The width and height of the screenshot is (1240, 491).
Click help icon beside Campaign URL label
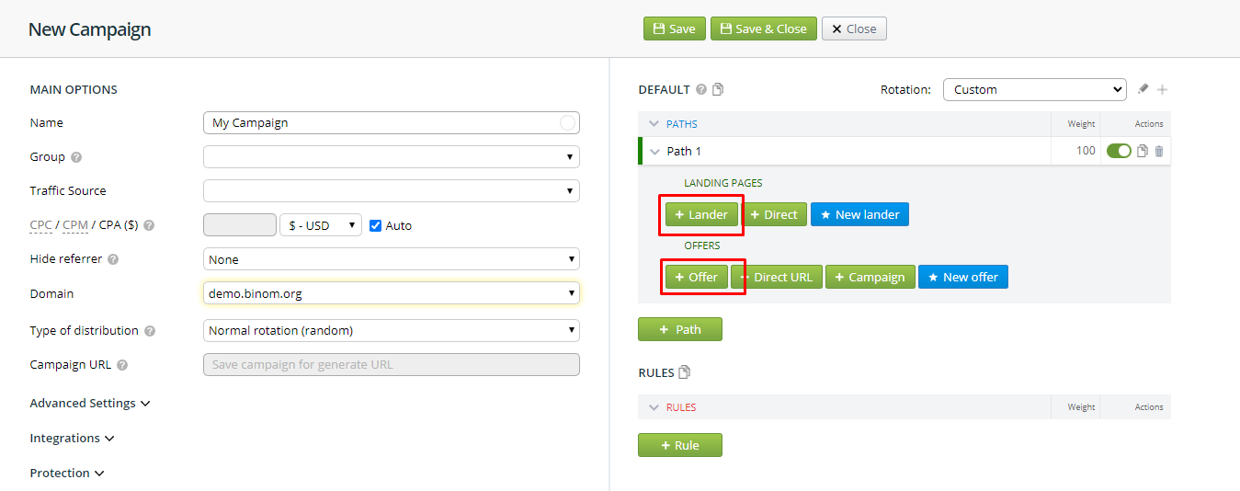pos(122,365)
